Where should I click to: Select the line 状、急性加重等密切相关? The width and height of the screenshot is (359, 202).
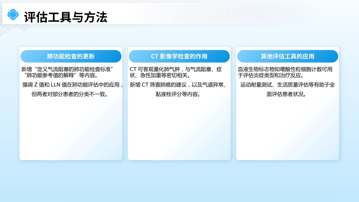pyautogui.click(x=160, y=75)
